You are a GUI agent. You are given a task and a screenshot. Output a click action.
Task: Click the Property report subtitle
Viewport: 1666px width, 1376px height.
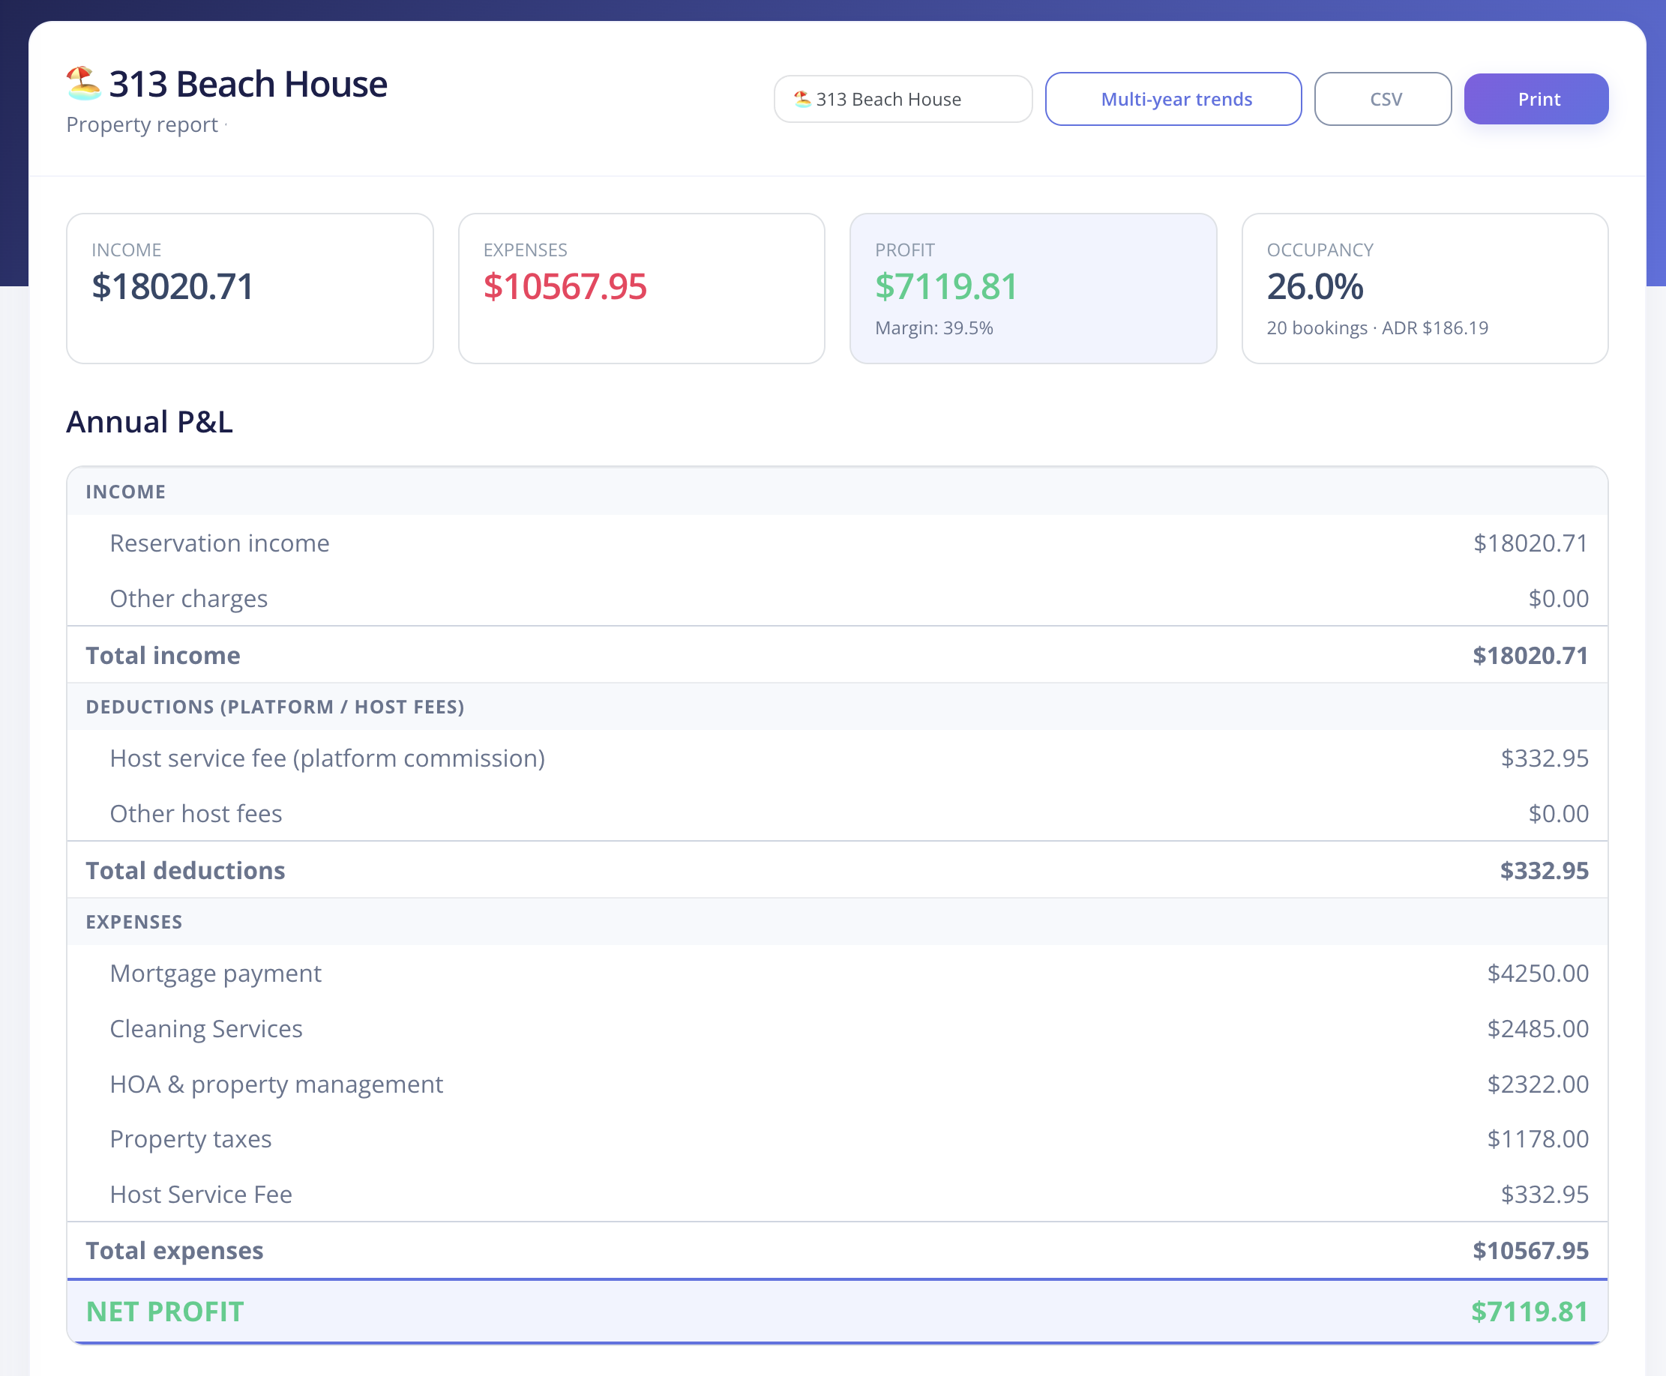142,125
